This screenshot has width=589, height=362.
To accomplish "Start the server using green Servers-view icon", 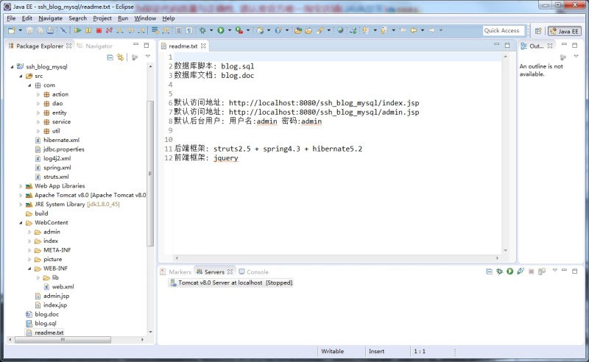I will tap(509, 271).
